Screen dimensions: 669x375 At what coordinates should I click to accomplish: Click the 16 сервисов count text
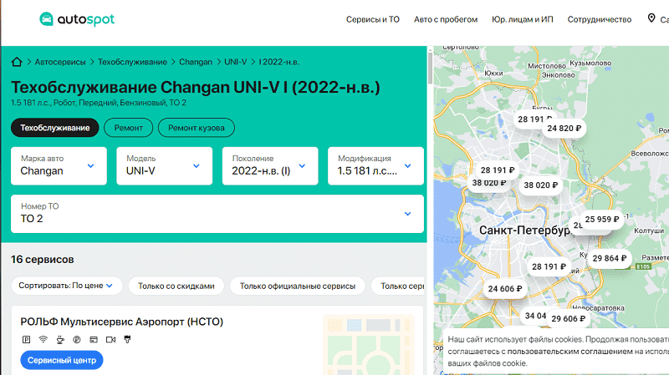tap(43, 260)
